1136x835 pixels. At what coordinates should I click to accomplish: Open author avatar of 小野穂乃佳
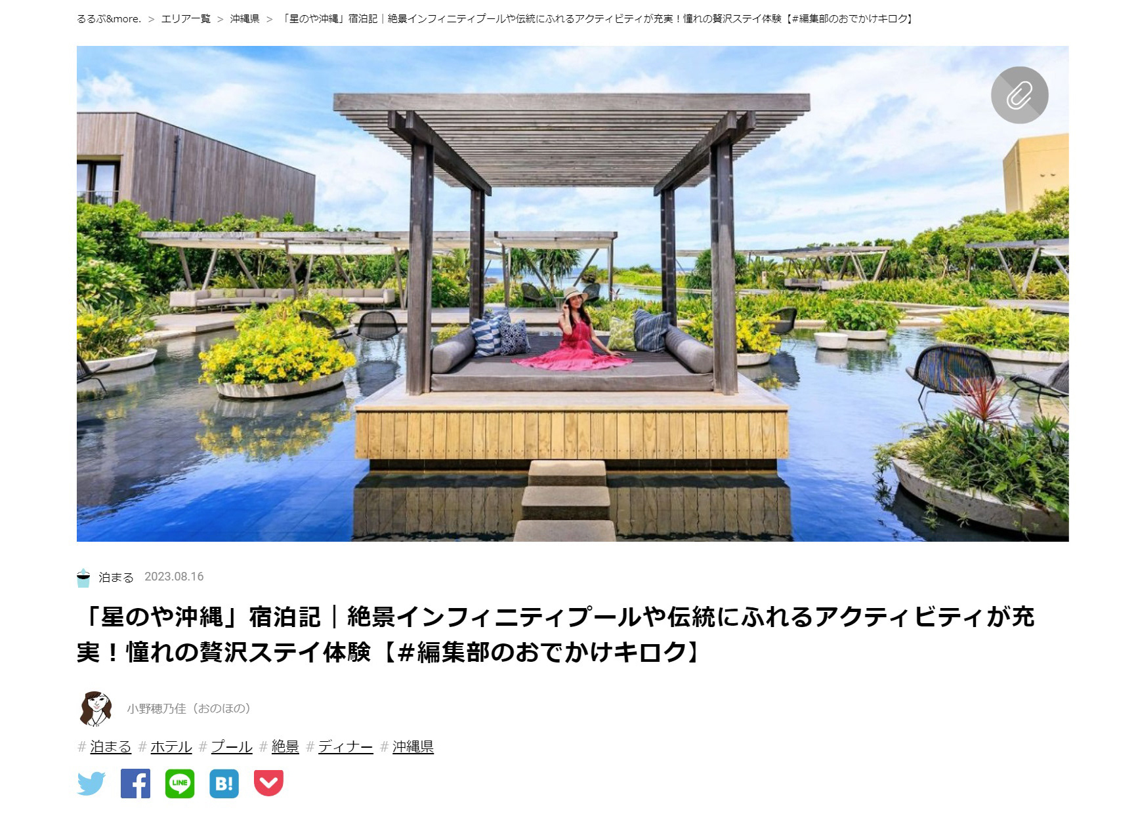click(x=95, y=708)
